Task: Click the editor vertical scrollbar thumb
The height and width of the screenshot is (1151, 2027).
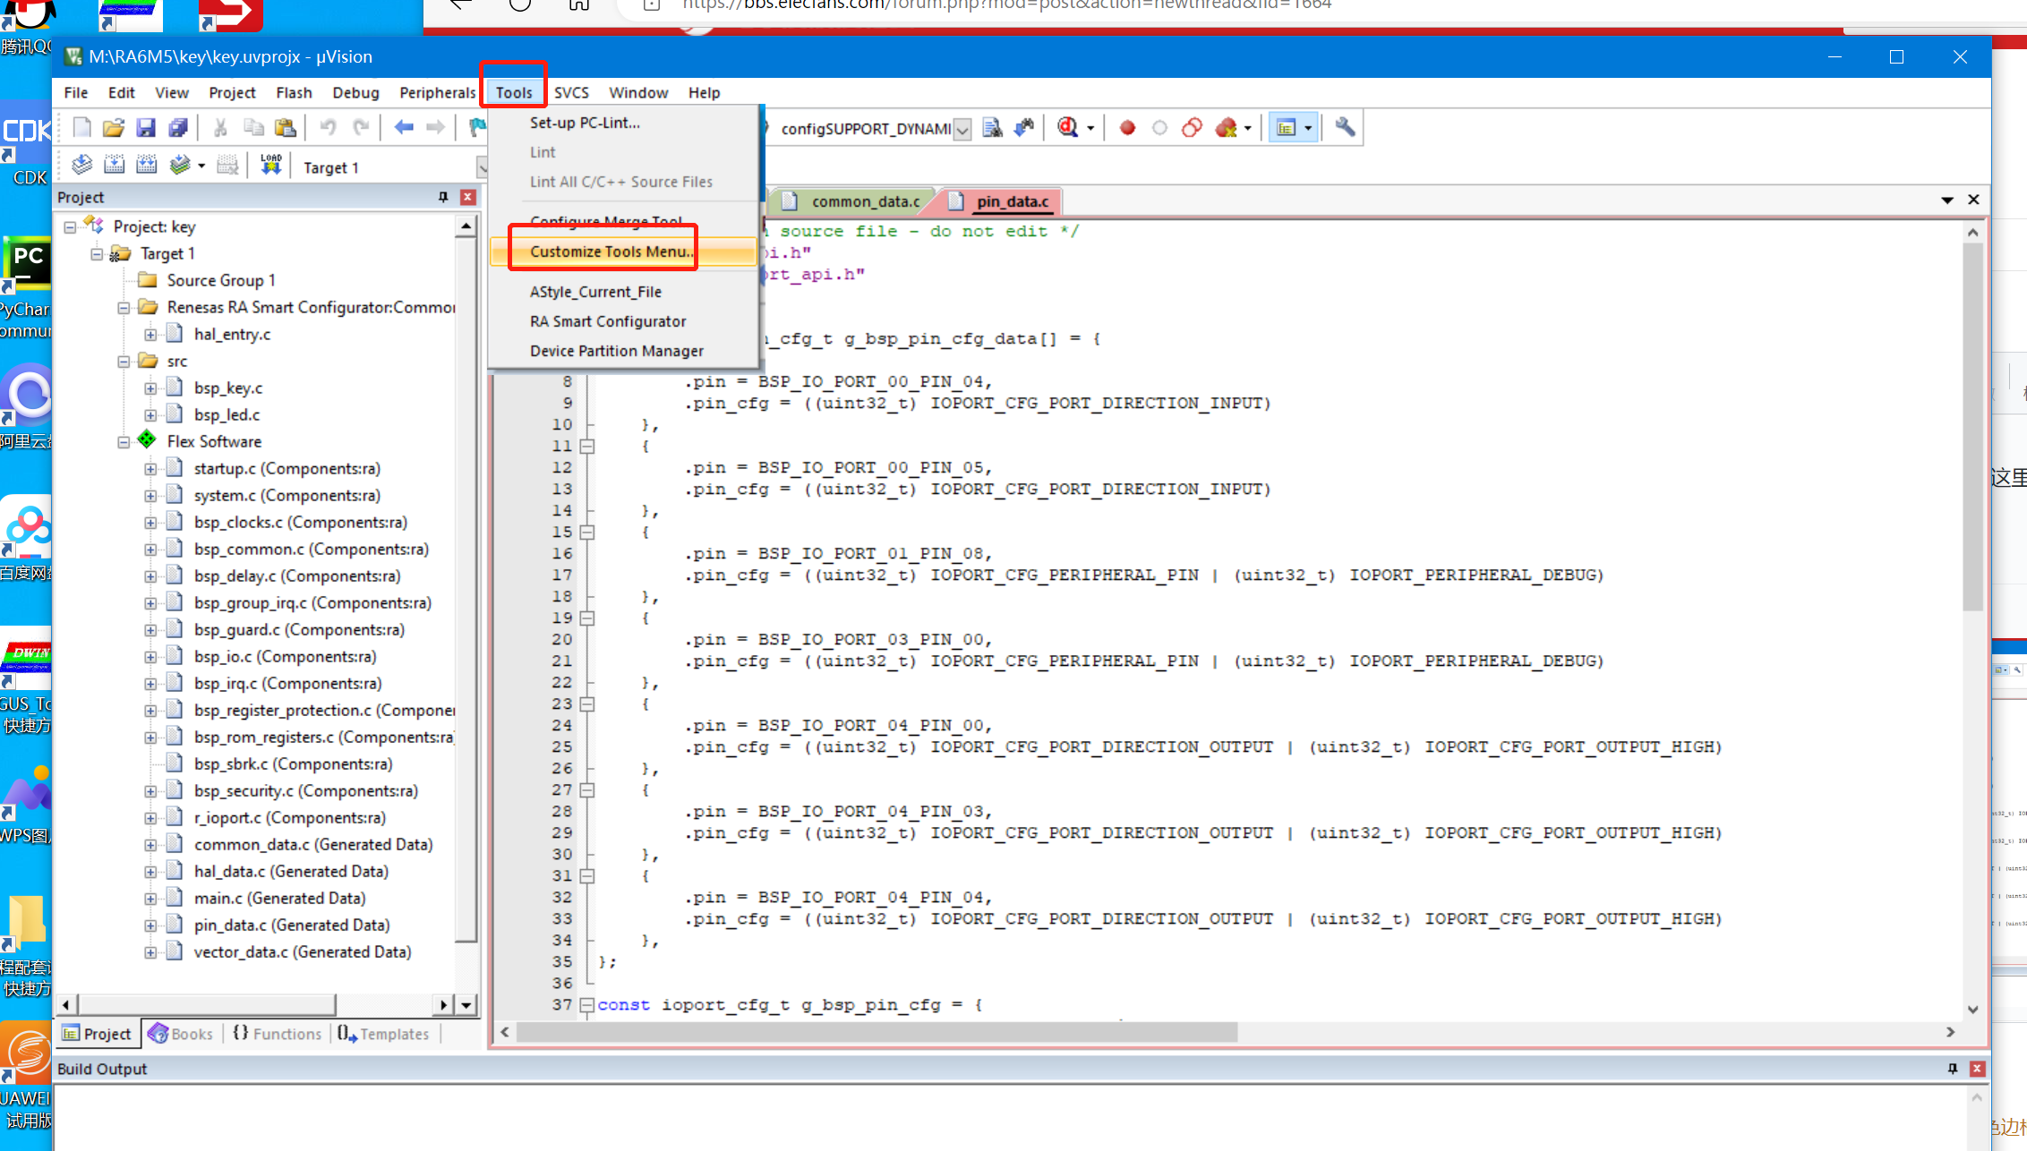Action: point(1972,426)
